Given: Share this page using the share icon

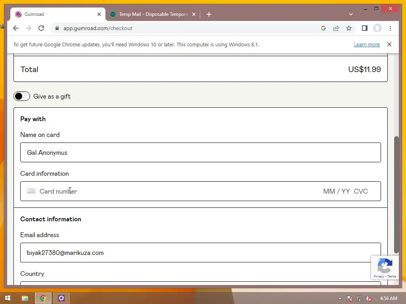Looking at the screenshot, I should tap(336, 28).
